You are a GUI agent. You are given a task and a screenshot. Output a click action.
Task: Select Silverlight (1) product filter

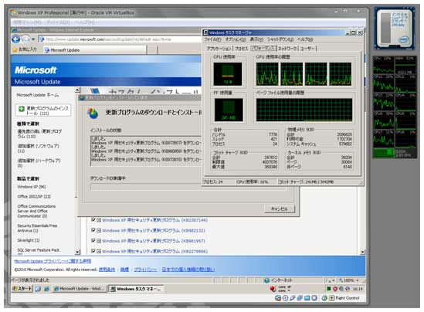(x=29, y=240)
